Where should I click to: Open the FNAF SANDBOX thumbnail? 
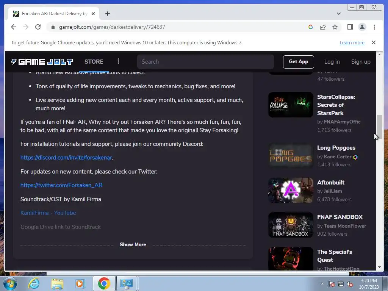click(x=291, y=225)
